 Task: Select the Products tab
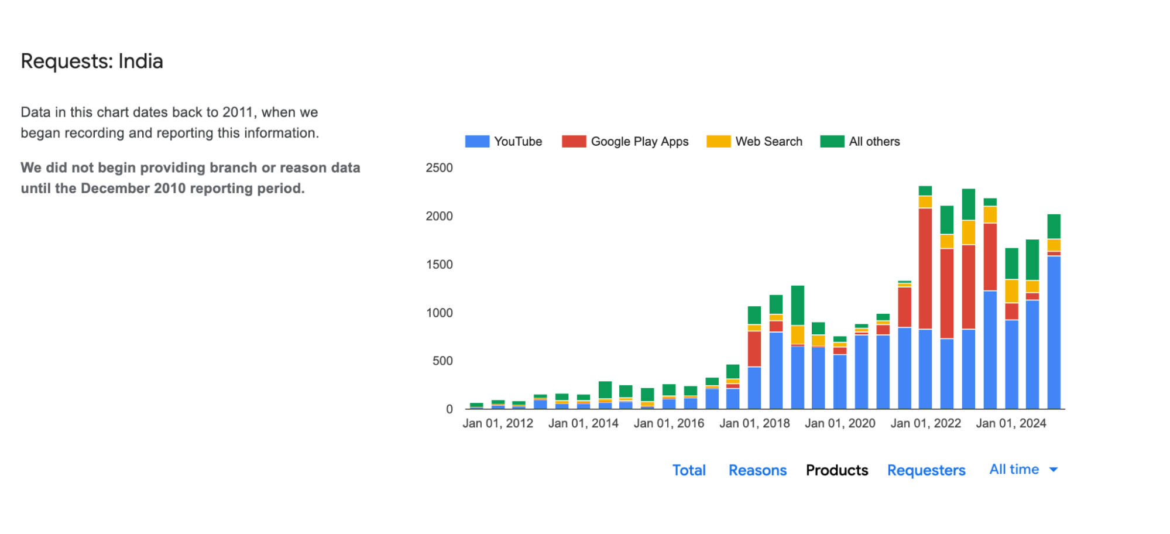point(836,470)
